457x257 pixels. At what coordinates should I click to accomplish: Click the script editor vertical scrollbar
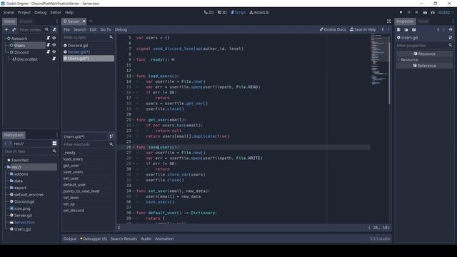389,73
